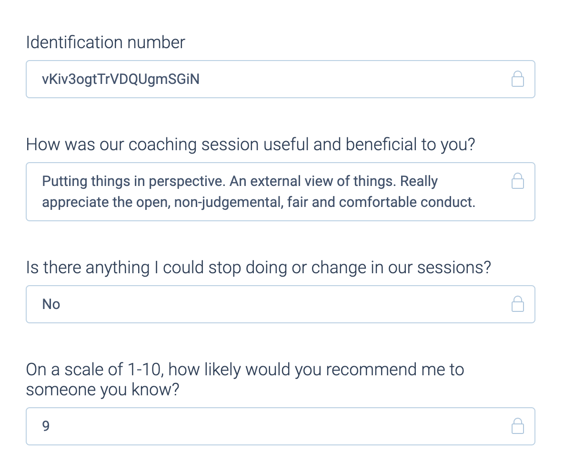Click the "Is there anything I could stop doing" question
The width and height of the screenshot is (564, 474).
pos(258,268)
